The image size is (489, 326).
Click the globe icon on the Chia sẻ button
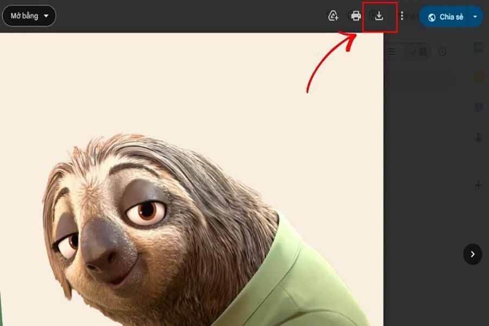click(x=432, y=17)
